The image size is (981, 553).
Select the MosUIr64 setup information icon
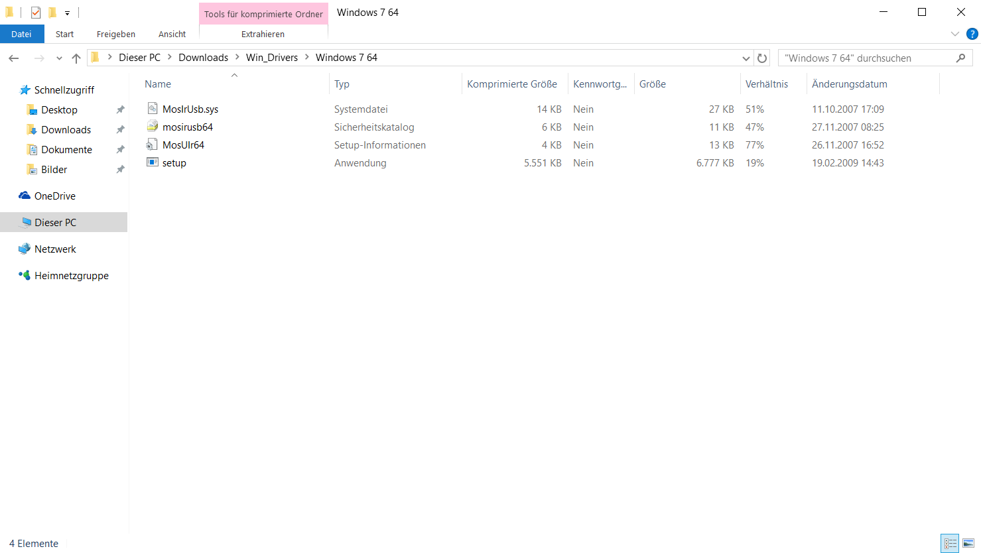click(153, 145)
